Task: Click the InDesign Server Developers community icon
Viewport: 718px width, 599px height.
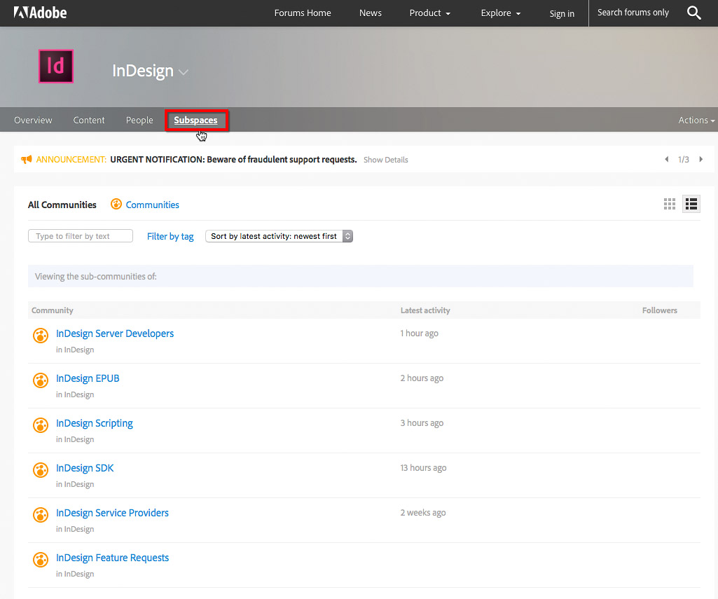Action: click(41, 335)
